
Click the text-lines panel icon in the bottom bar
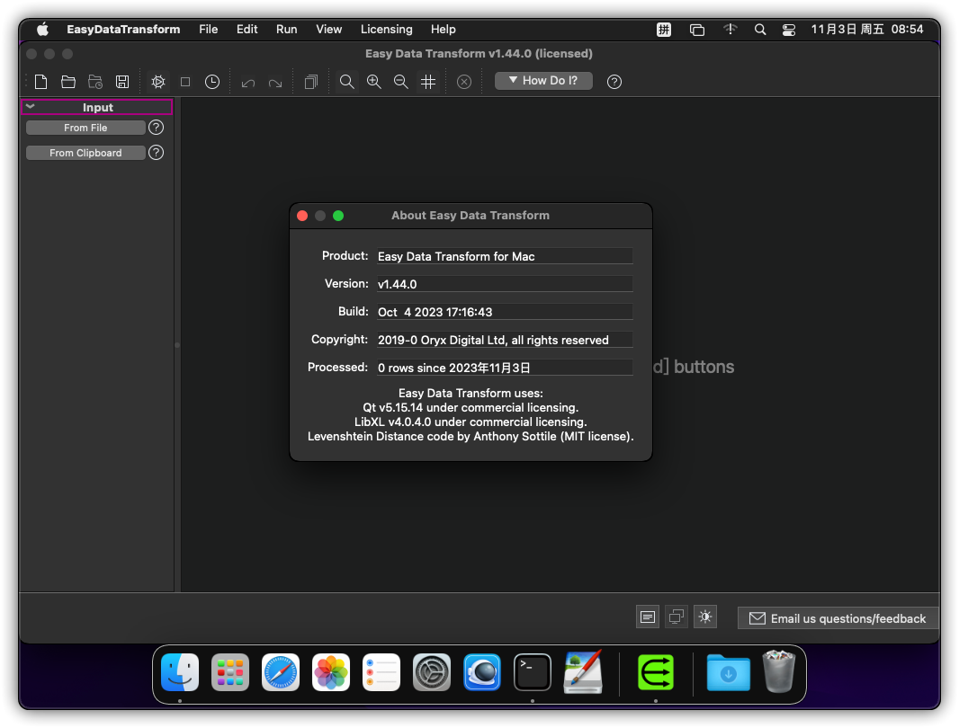[x=647, y=617]
